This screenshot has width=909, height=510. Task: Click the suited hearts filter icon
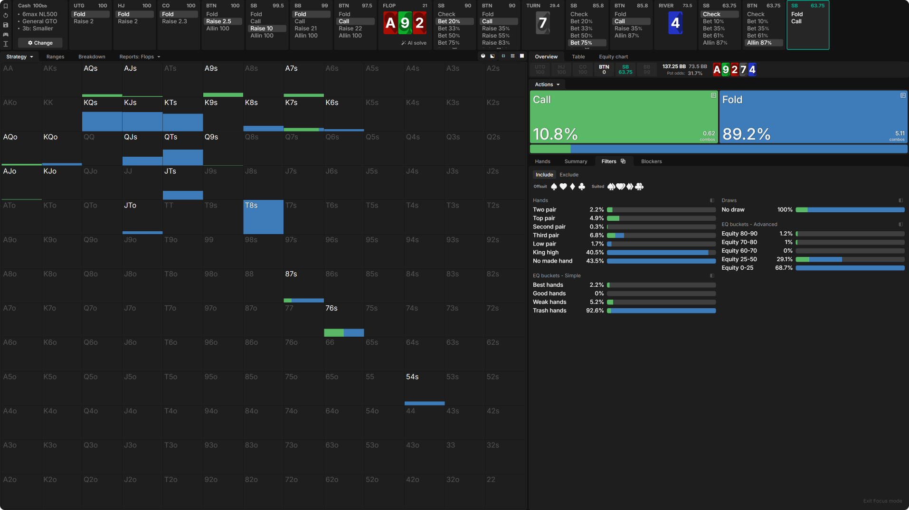tap(621, 187)
